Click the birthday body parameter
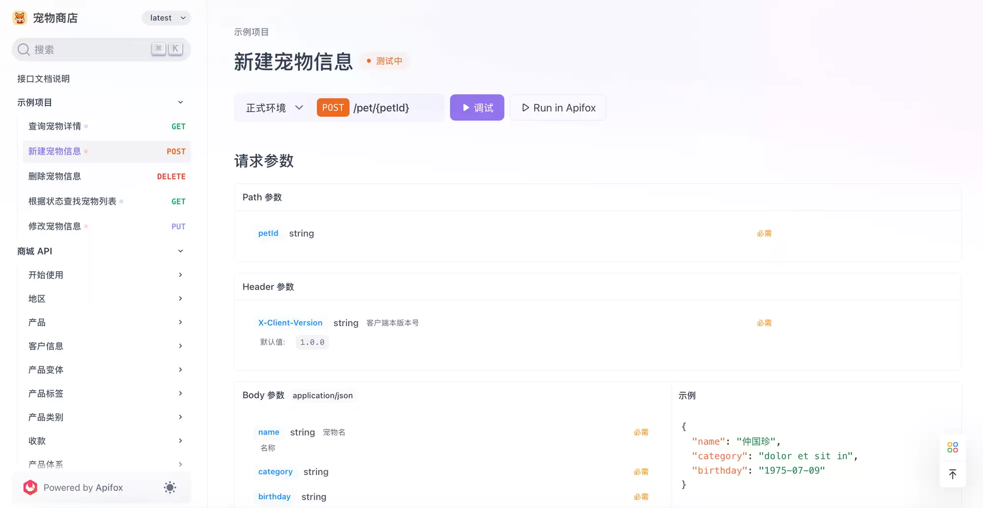 click(x=274, y=497)
